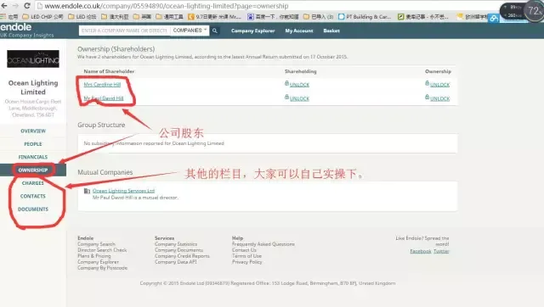Open footer Company Statistics link
Screen dimensions: 544x307
pos(176,244)
